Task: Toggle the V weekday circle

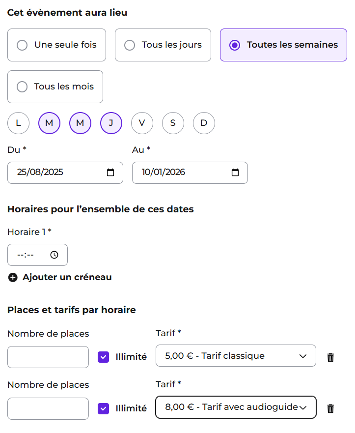Action: (x=142, y=123)
